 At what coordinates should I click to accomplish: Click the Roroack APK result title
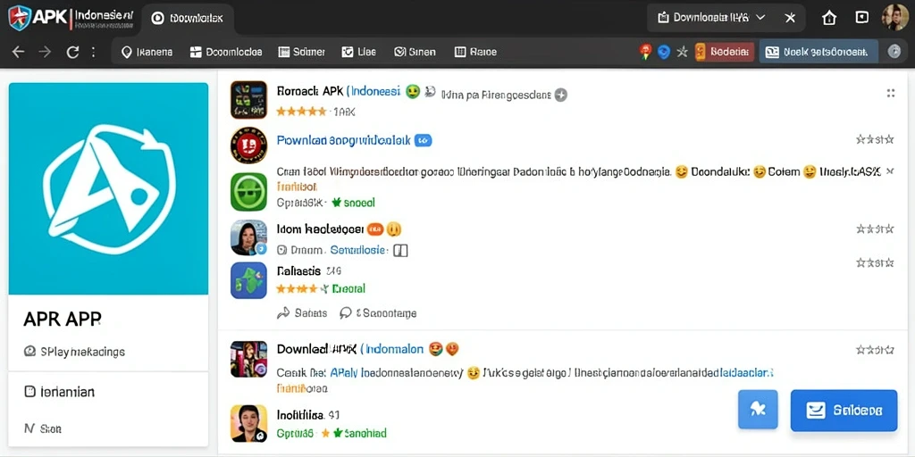coord(338,92)
